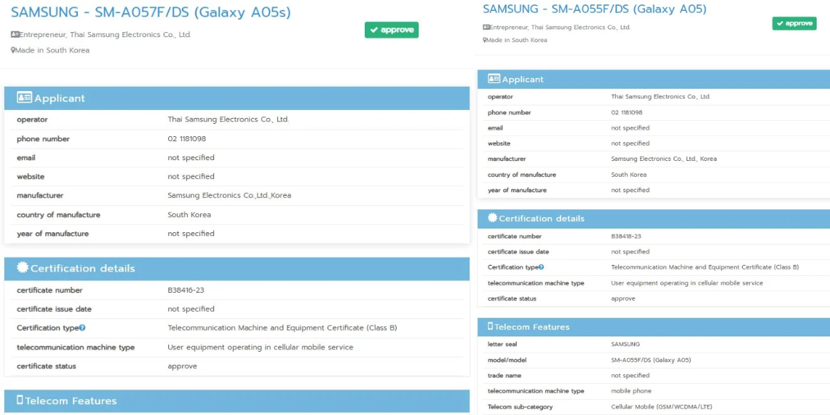
Task: Click the Applicant ID card icon in A05 panel
Action: click(x=494, y=79)
